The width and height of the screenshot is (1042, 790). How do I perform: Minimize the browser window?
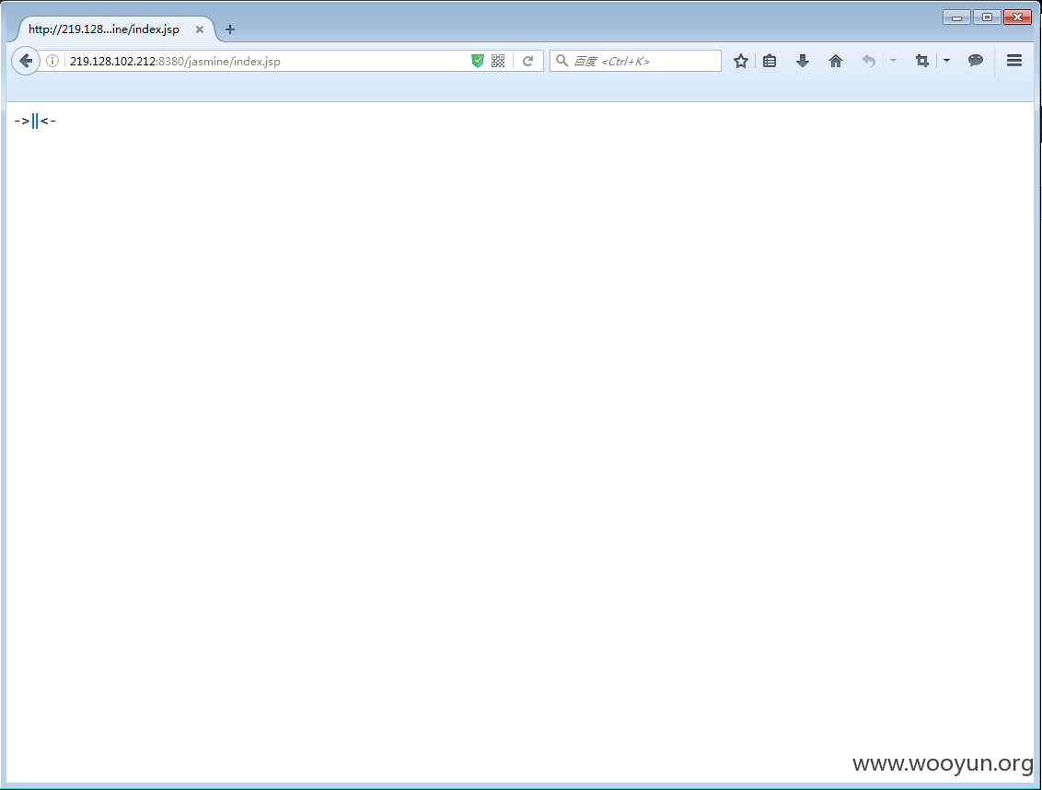tap(957, 17)
